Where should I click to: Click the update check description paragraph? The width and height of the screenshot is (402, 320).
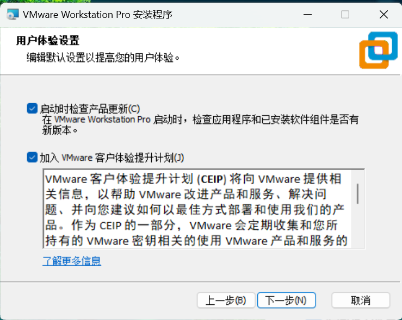coord(200,125)
